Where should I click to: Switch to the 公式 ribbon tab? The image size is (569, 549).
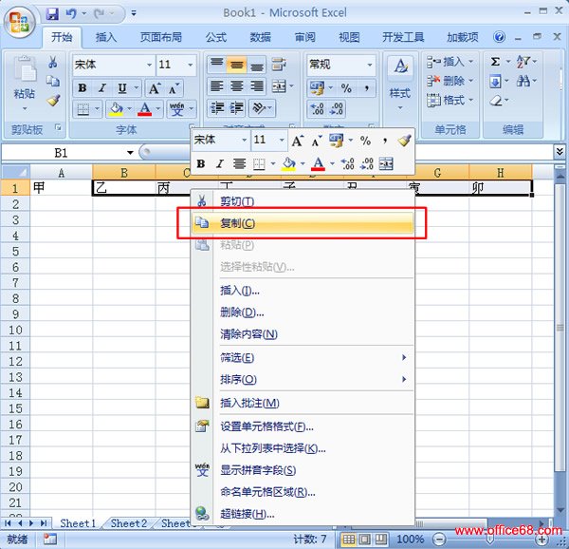click(216, 37)
